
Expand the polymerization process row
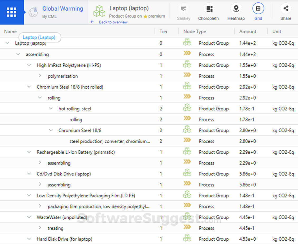pyautogui.click(x=40, y=76)
